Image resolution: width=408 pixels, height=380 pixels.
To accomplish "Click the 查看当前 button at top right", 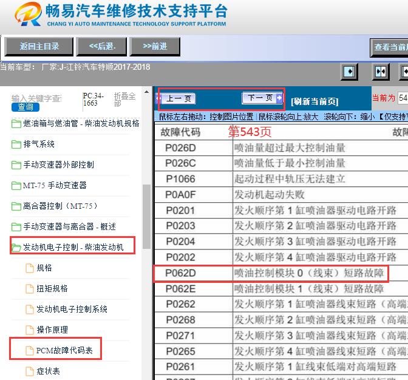I will coord(389,47).
